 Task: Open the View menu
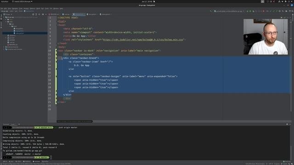[x=10, y=8]
